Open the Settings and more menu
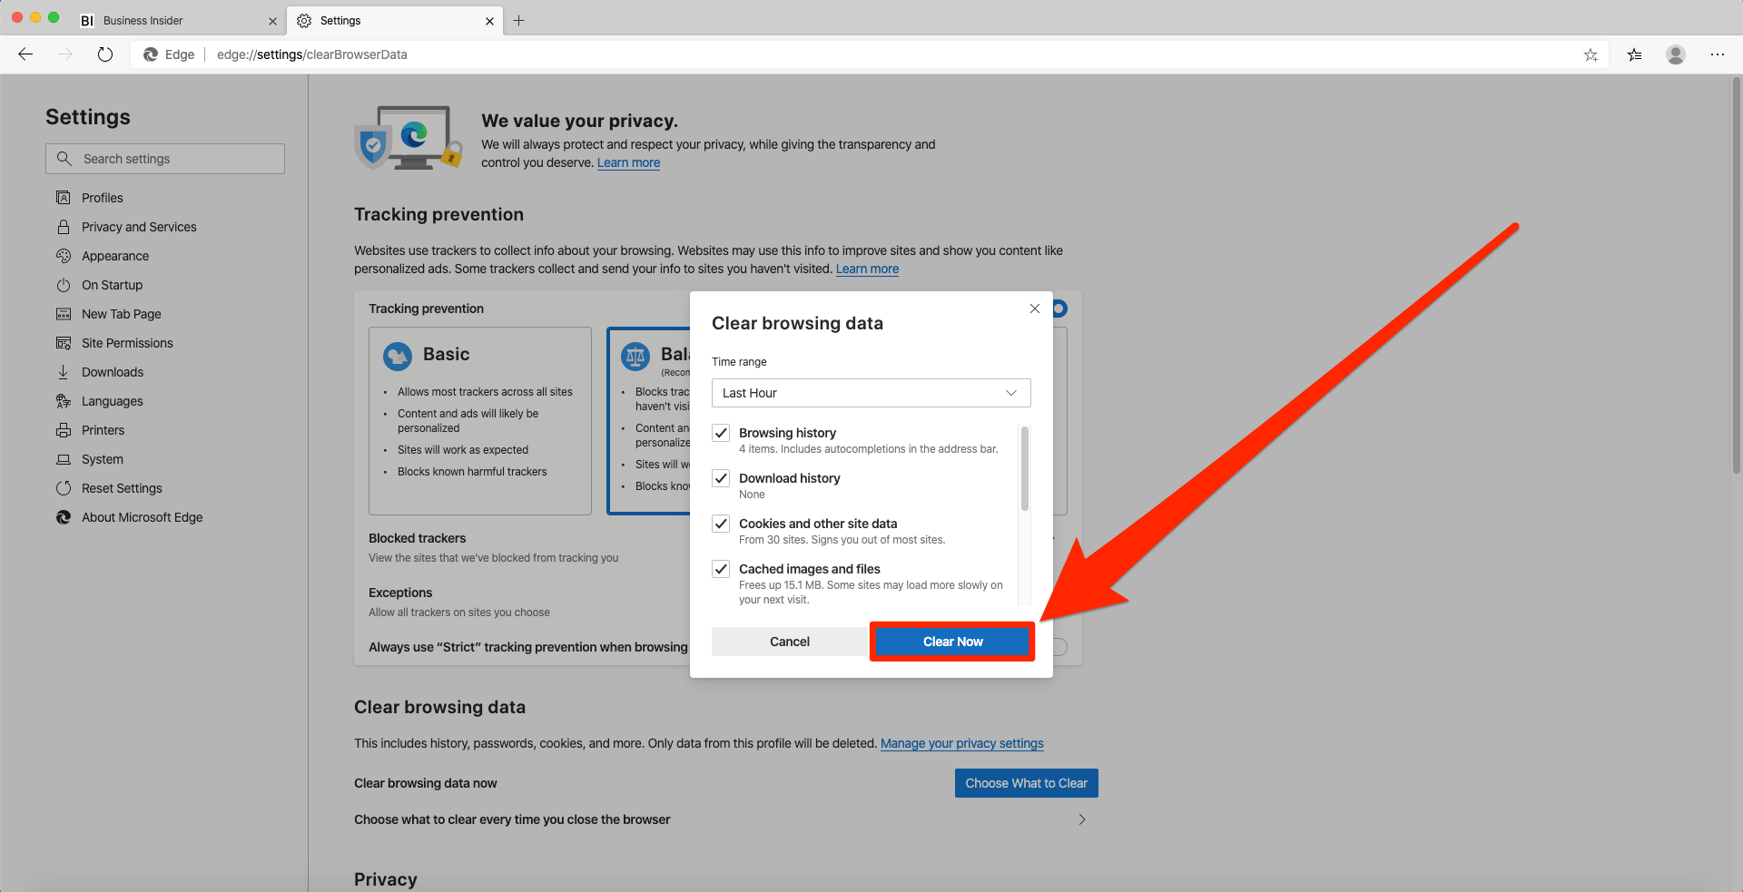 pos(1718,54)
